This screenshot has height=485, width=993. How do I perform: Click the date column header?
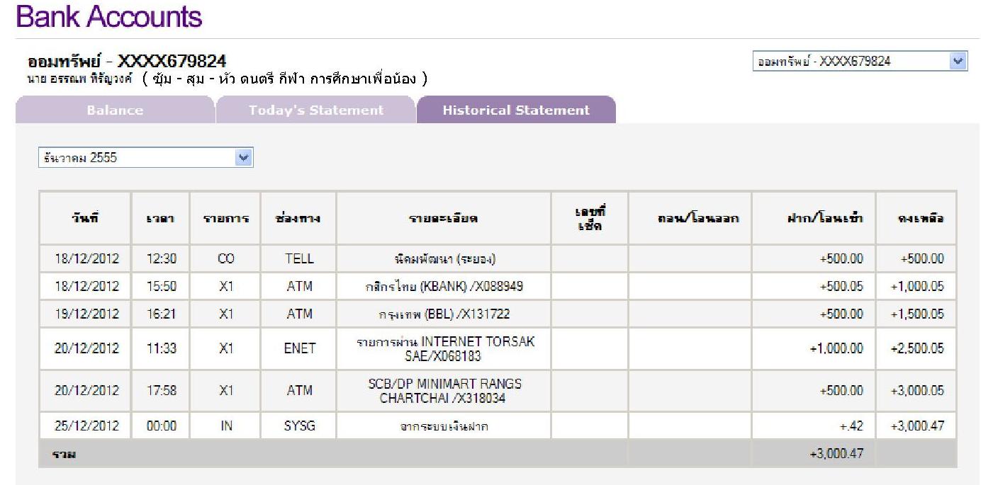click(x=84, y=218)
